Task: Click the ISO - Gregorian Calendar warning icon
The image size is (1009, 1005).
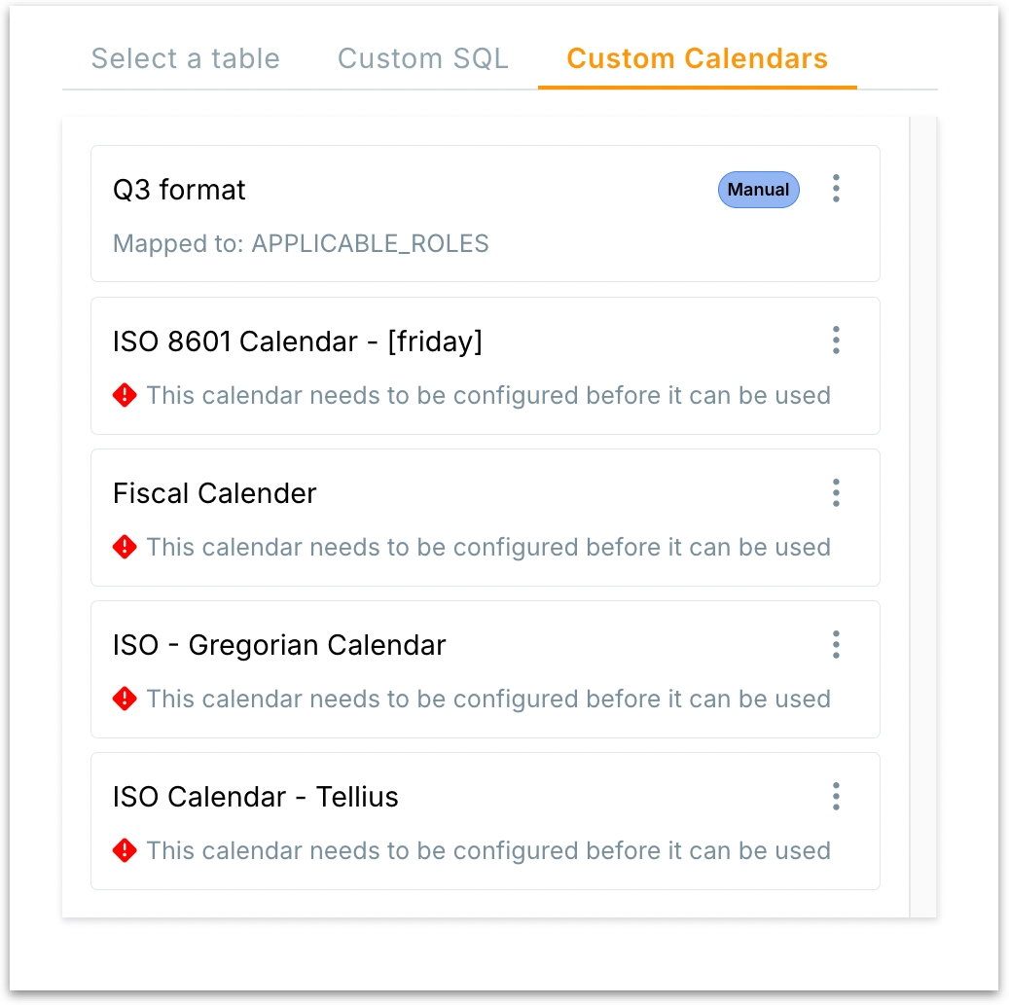Action: coord(125,699)
